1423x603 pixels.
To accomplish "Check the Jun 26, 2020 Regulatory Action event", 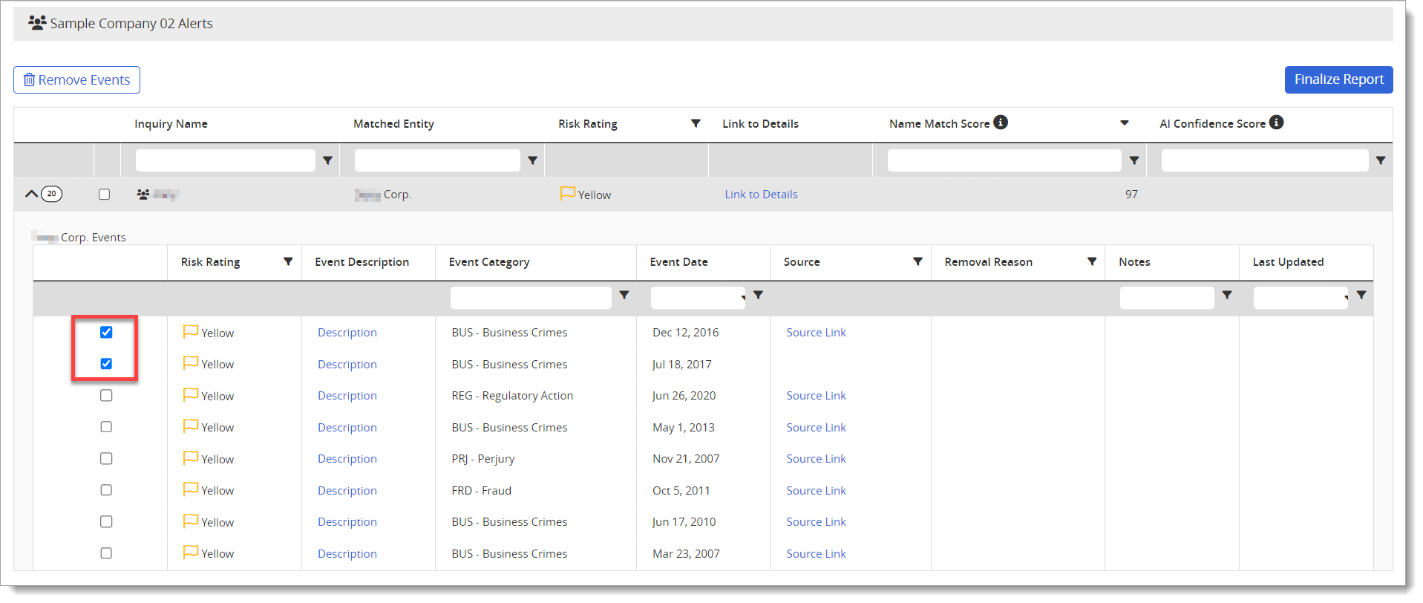I will [x=106, y=395].
